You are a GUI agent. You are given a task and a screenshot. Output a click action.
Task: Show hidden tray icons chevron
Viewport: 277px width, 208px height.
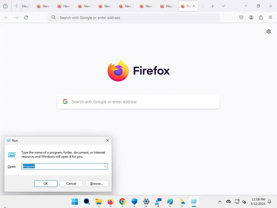[x=220, y=201]
